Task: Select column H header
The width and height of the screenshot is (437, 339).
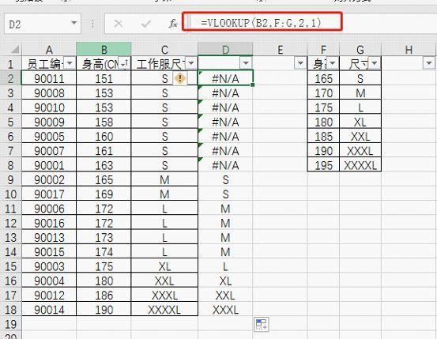Action: (x=409, y=49)
